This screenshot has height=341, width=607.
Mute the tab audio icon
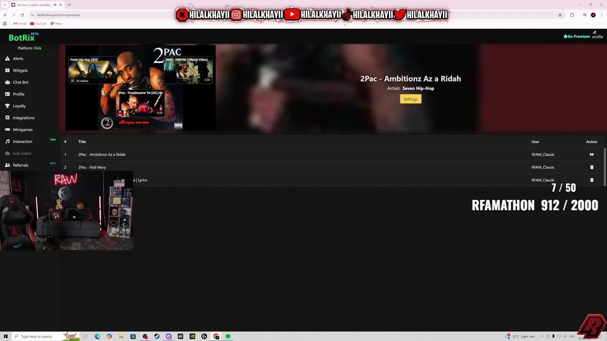55,5
